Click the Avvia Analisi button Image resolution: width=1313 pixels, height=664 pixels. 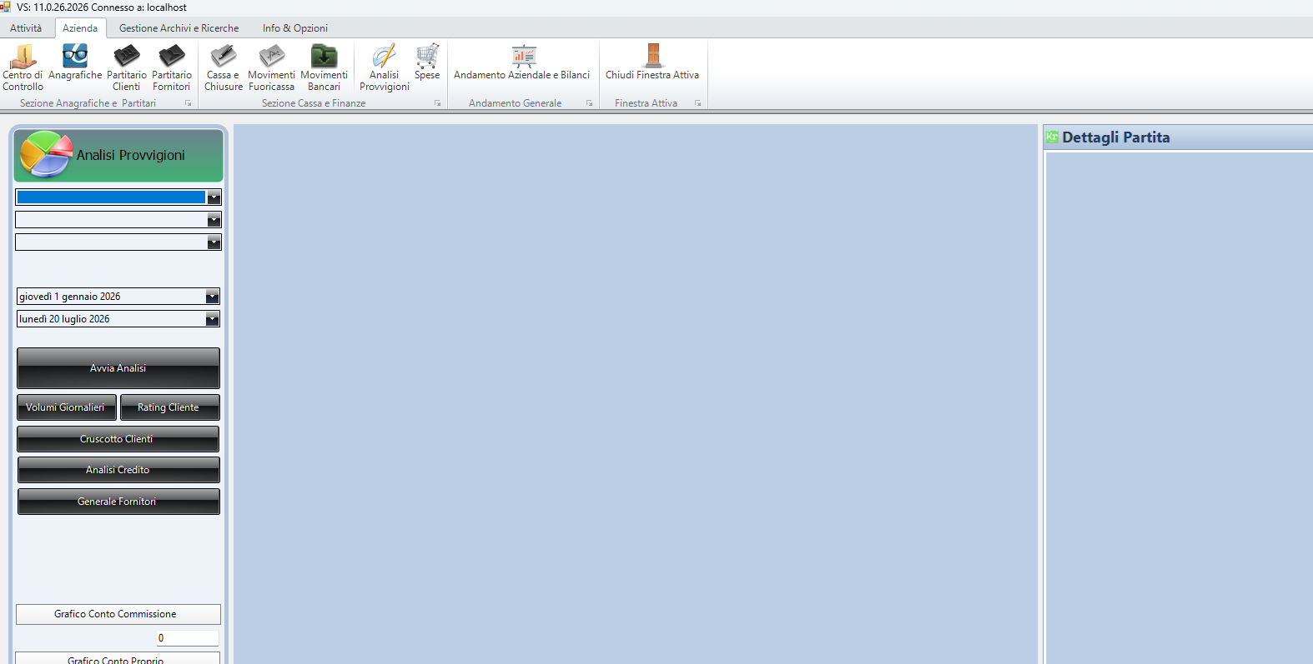(118, 368)
